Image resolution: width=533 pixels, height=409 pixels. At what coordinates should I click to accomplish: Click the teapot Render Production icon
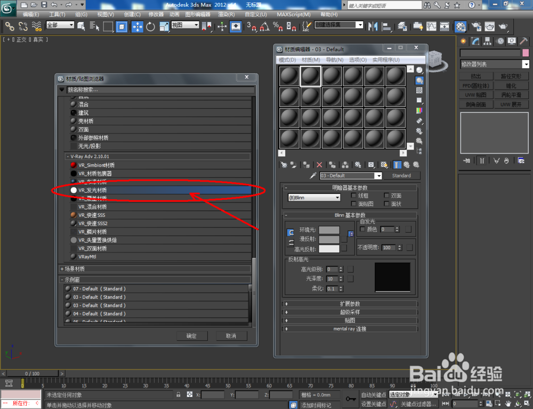click(504, 27)
